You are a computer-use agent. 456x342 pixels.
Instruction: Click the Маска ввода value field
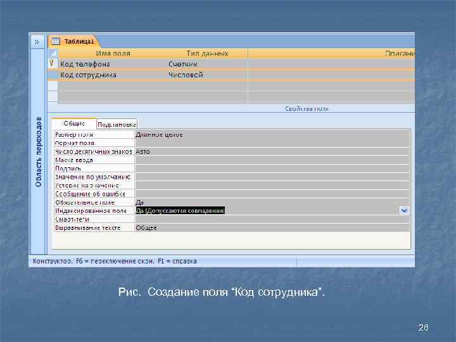[x=272, y=160]
